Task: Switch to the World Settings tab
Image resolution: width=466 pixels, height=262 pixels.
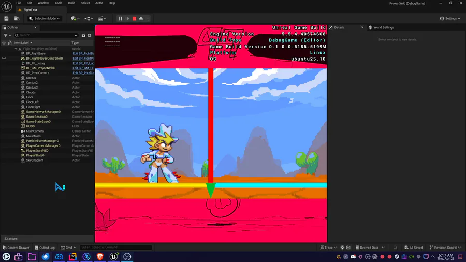Action: tap(381, 27)
